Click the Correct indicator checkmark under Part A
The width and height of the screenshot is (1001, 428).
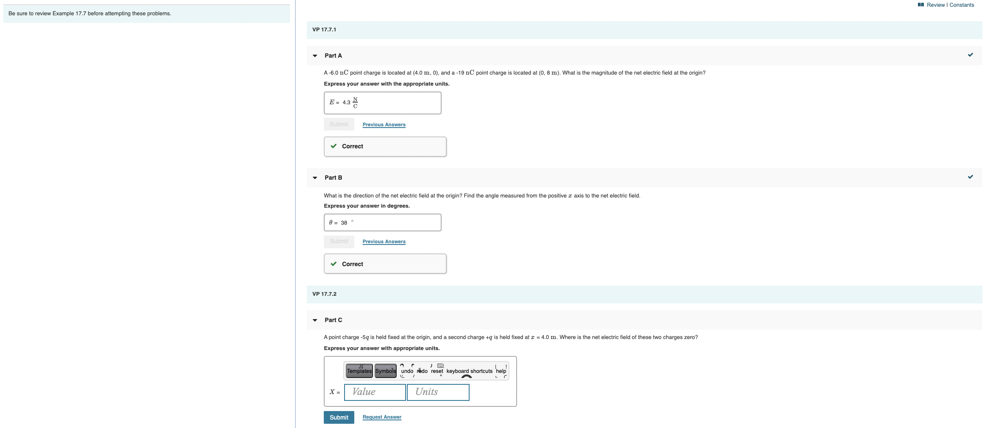[x=334, y=146]
